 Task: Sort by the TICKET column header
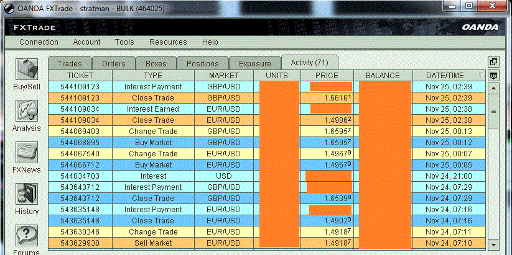tap(80, 76)
